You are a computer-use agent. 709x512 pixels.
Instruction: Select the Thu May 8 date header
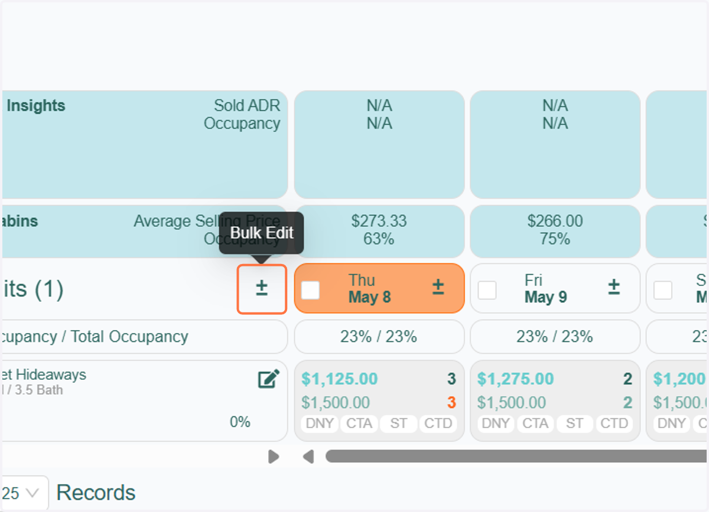379,288
